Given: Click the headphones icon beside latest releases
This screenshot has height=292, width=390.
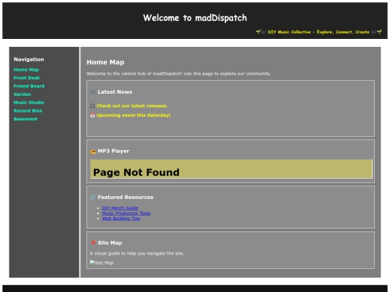Looking at the screenshot, I should pyautogui.click(x=92, y=106).
